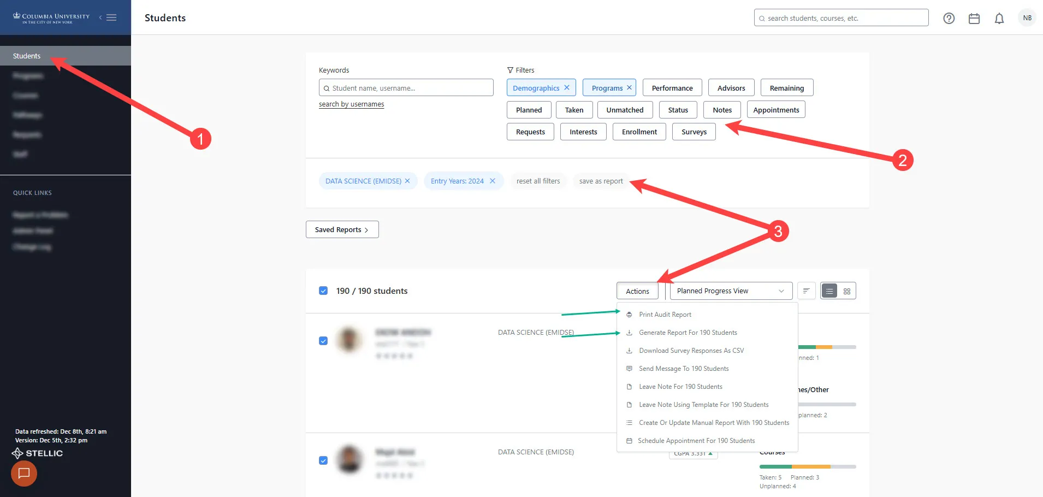Viewport: 1043px width, 497px height.
Task: Choose Create Or Update Manual Report
Action: pos(707,423)
